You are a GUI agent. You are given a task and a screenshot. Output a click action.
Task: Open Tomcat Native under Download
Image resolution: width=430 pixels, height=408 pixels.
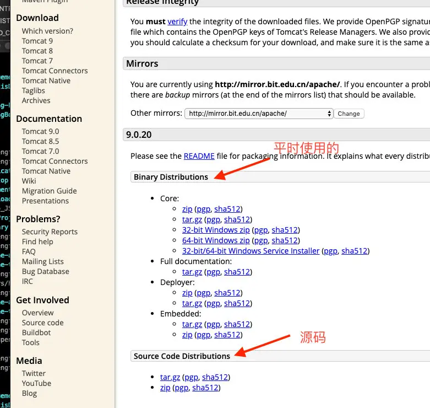tap(46, 80)
